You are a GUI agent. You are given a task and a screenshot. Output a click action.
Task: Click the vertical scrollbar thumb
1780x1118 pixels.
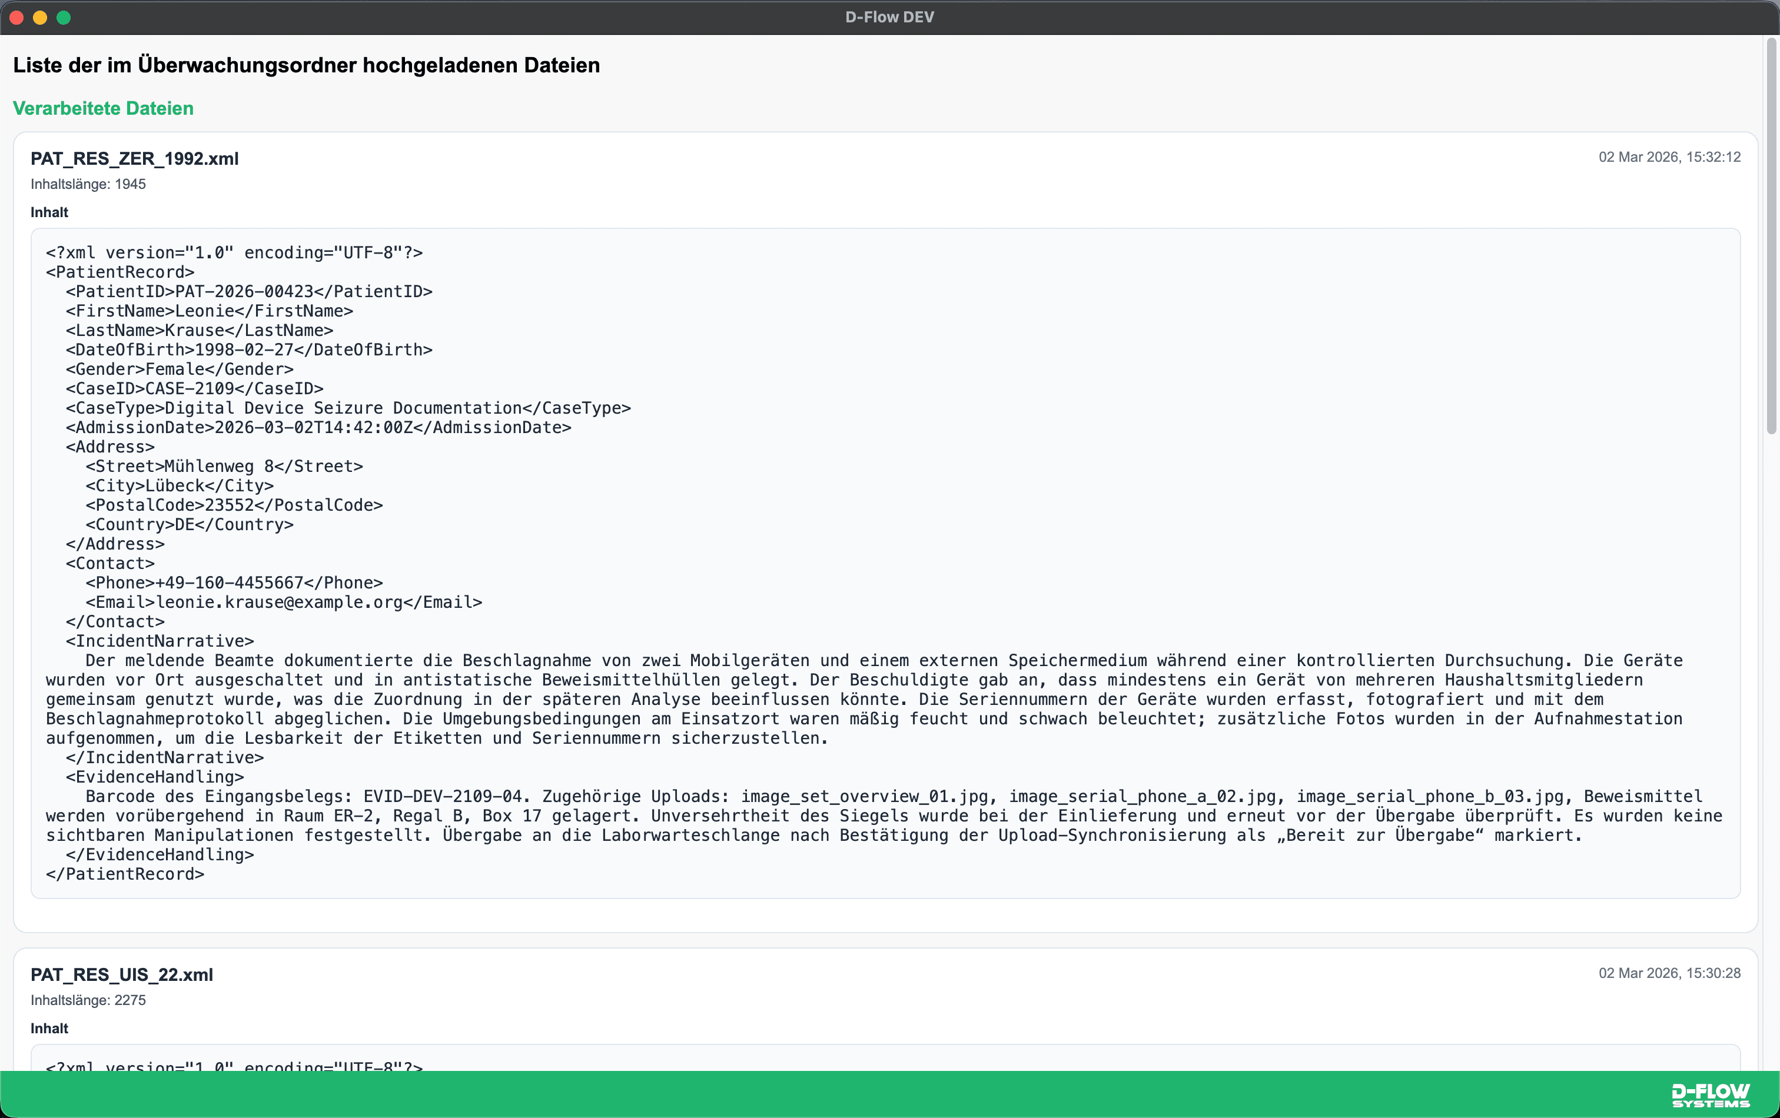[1771, 237]
